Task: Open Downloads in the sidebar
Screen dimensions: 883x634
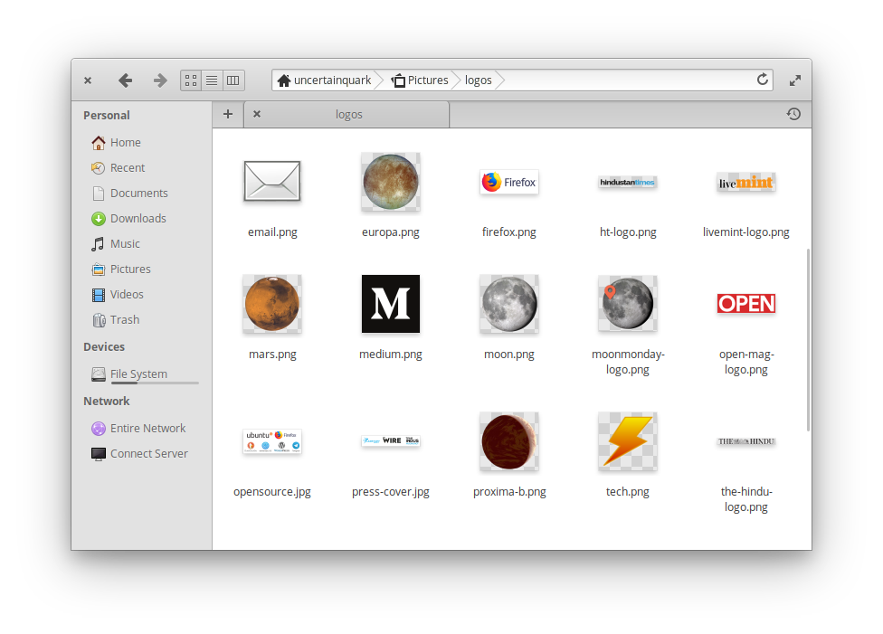Action: [x=129, y=219]
